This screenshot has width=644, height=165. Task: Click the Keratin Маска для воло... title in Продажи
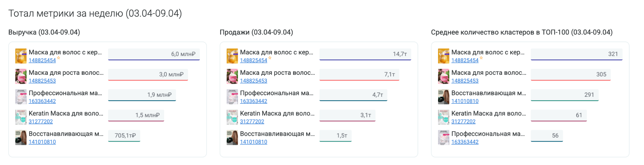coord(277,113)
